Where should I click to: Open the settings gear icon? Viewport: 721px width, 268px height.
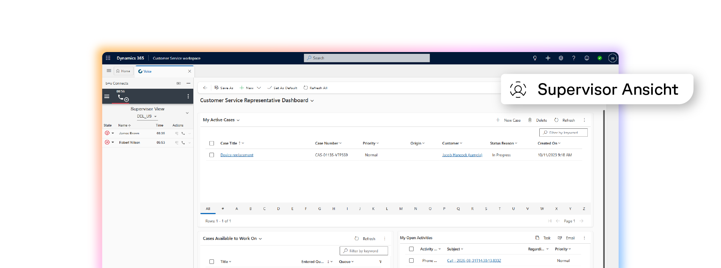tap(561, 58)
